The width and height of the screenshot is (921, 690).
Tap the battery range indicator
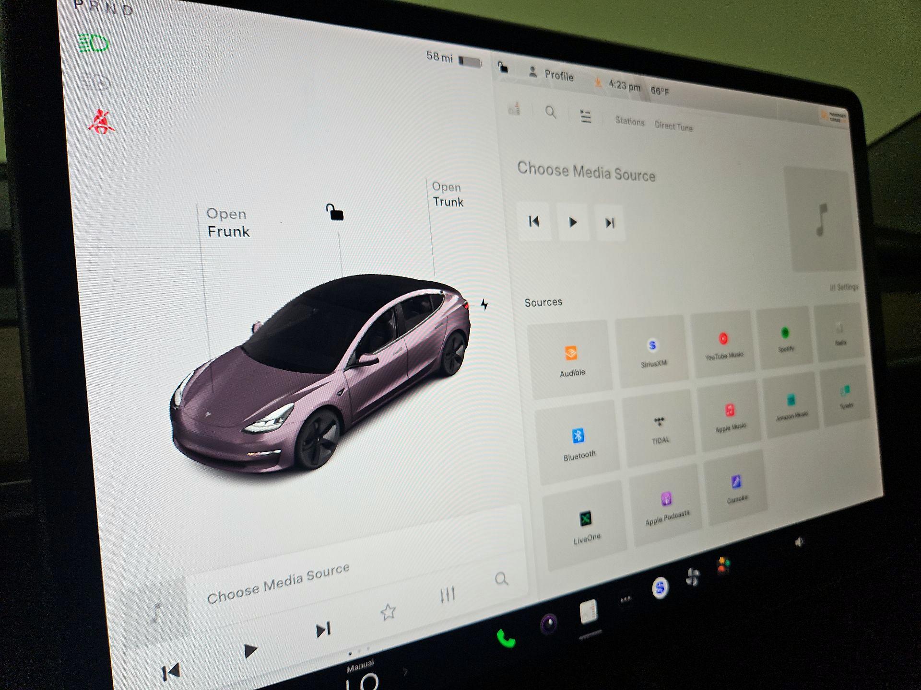(x=454, y=59)
